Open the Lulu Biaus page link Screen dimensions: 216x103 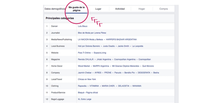83,26
